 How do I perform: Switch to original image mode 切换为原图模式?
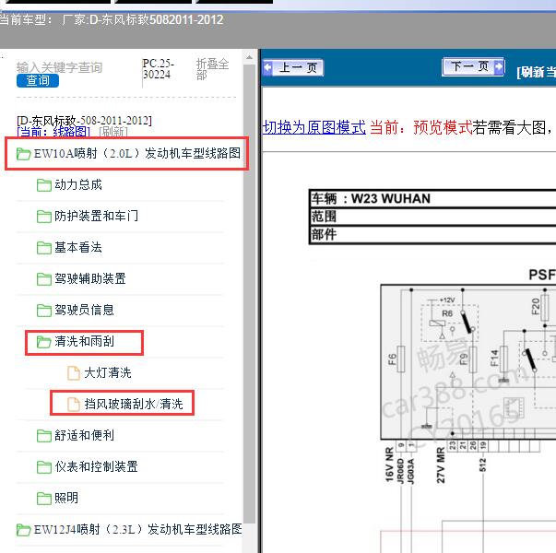coord(314,127)
